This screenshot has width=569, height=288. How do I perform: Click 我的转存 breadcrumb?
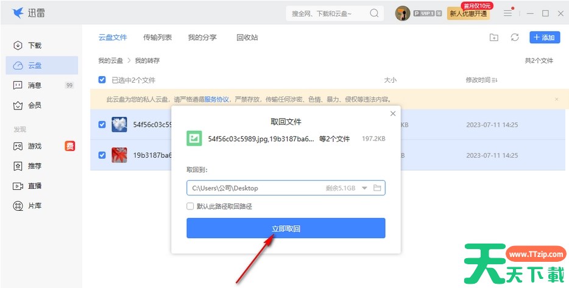pyautogui.click(x=147, y=60)
